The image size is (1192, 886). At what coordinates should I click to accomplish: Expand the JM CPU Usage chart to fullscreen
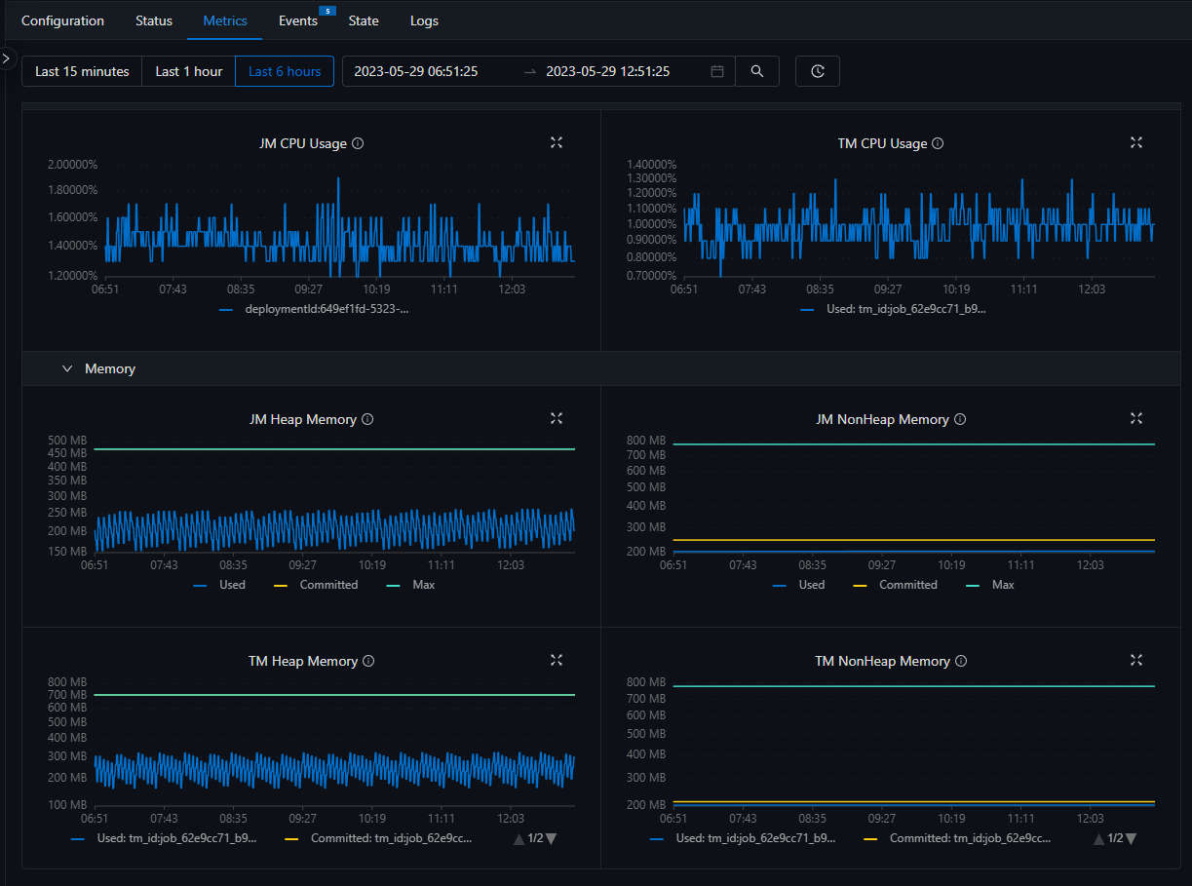coord(556,142)
